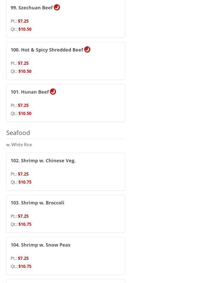Choose Shrimp w. Chinese Veg. quart $10.75
The width and height of the screenshot is (200, 283).
pyautogui.click(x=25, y=182)
